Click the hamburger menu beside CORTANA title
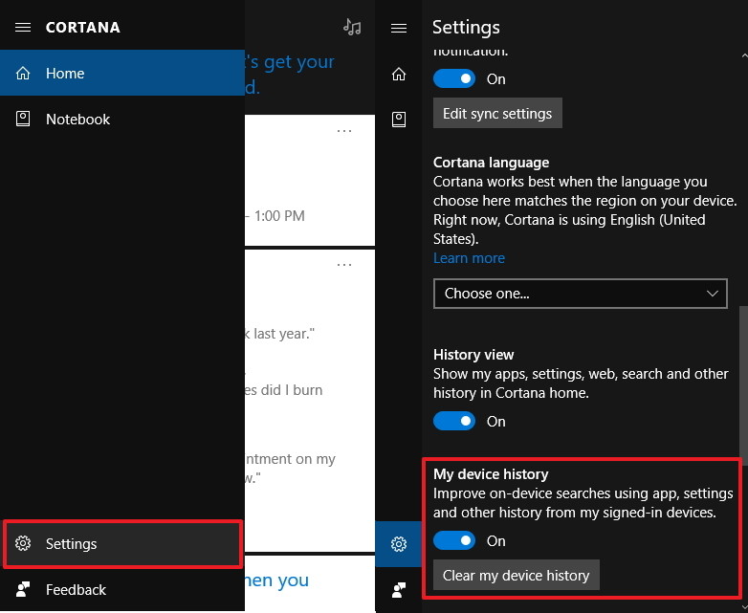 23,27
